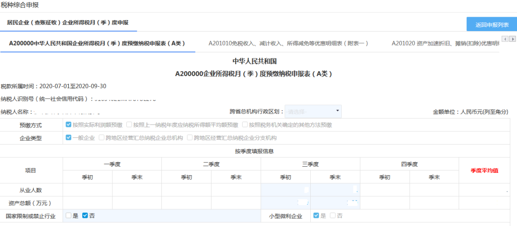The height and width of the screenshot is (226, 517).
Task: Check 否 for 小型微利企业
Action: point(333,215)
